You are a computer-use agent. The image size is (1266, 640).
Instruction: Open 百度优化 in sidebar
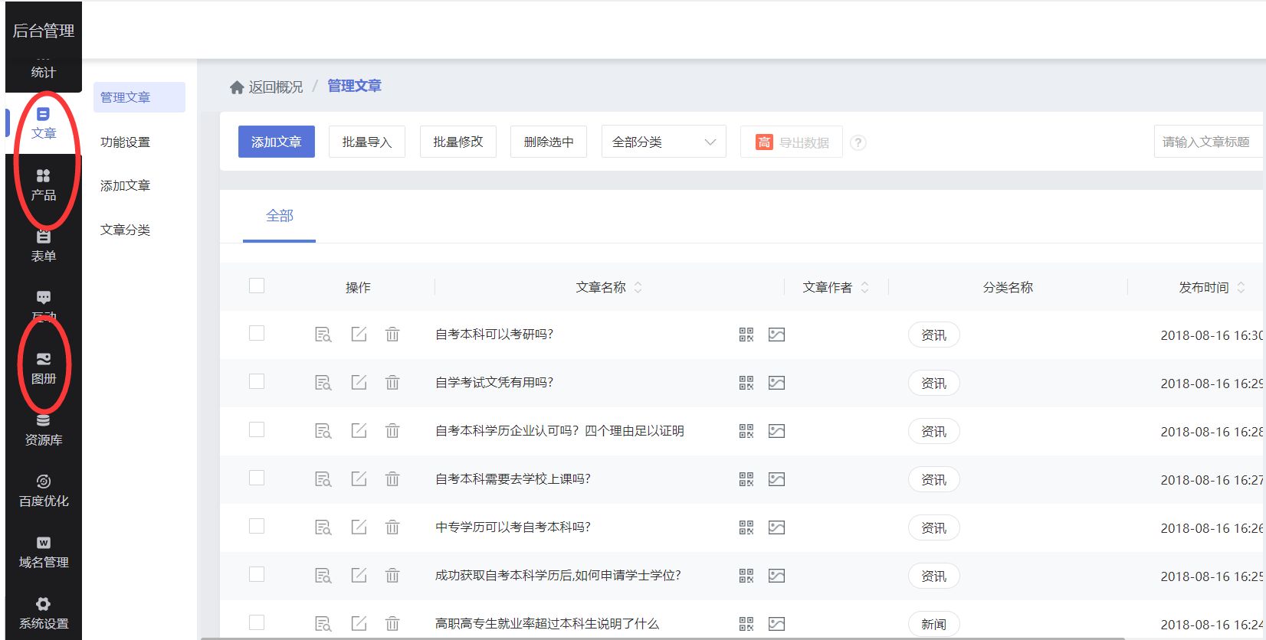coord(44,491)
